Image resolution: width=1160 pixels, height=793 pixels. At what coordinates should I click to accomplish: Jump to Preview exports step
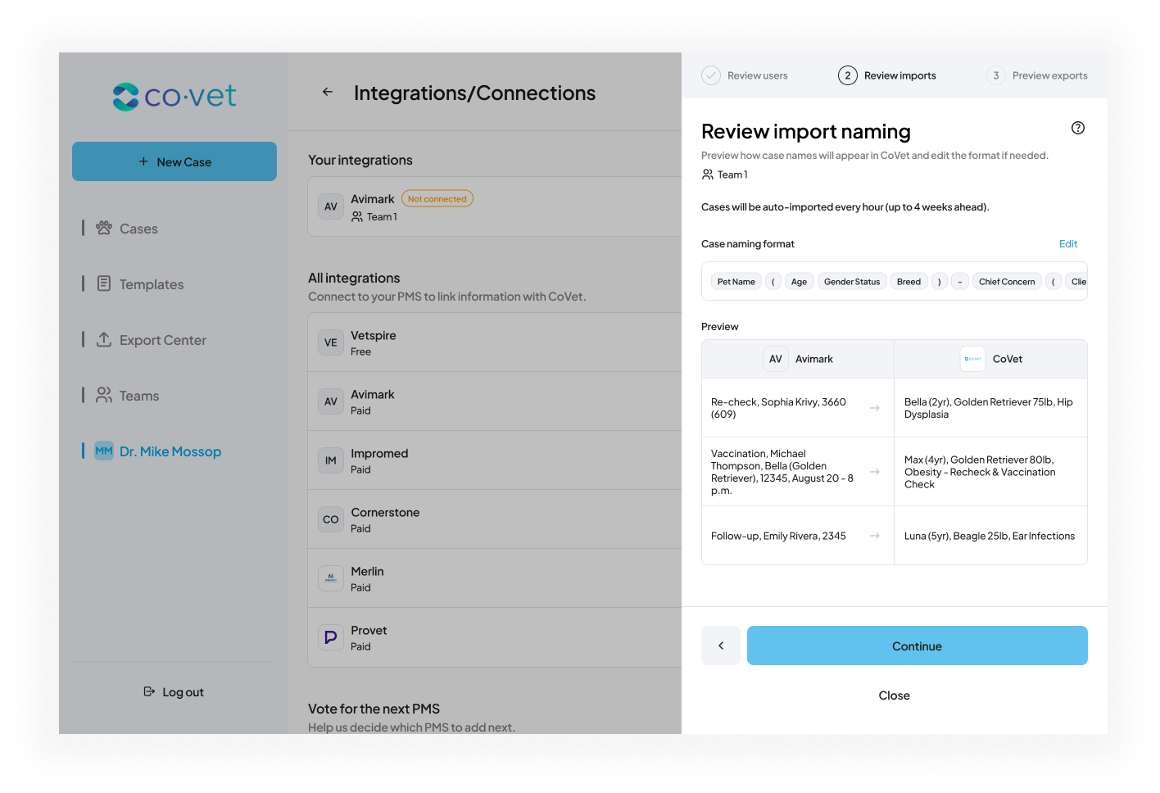1037,75
